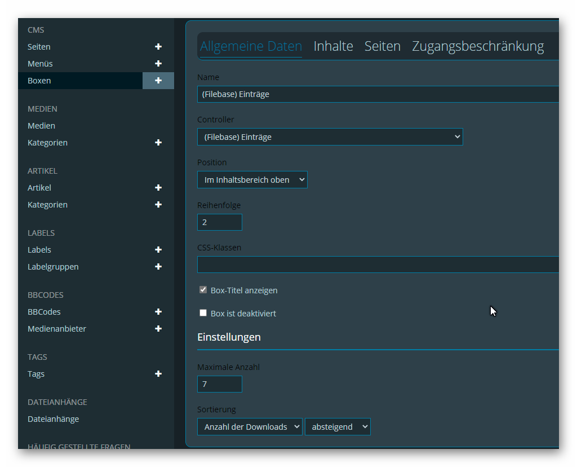Enable the Box ist deaktiviert checkbox
Viewport: 577px width, 467px height.
coord(203,313)
